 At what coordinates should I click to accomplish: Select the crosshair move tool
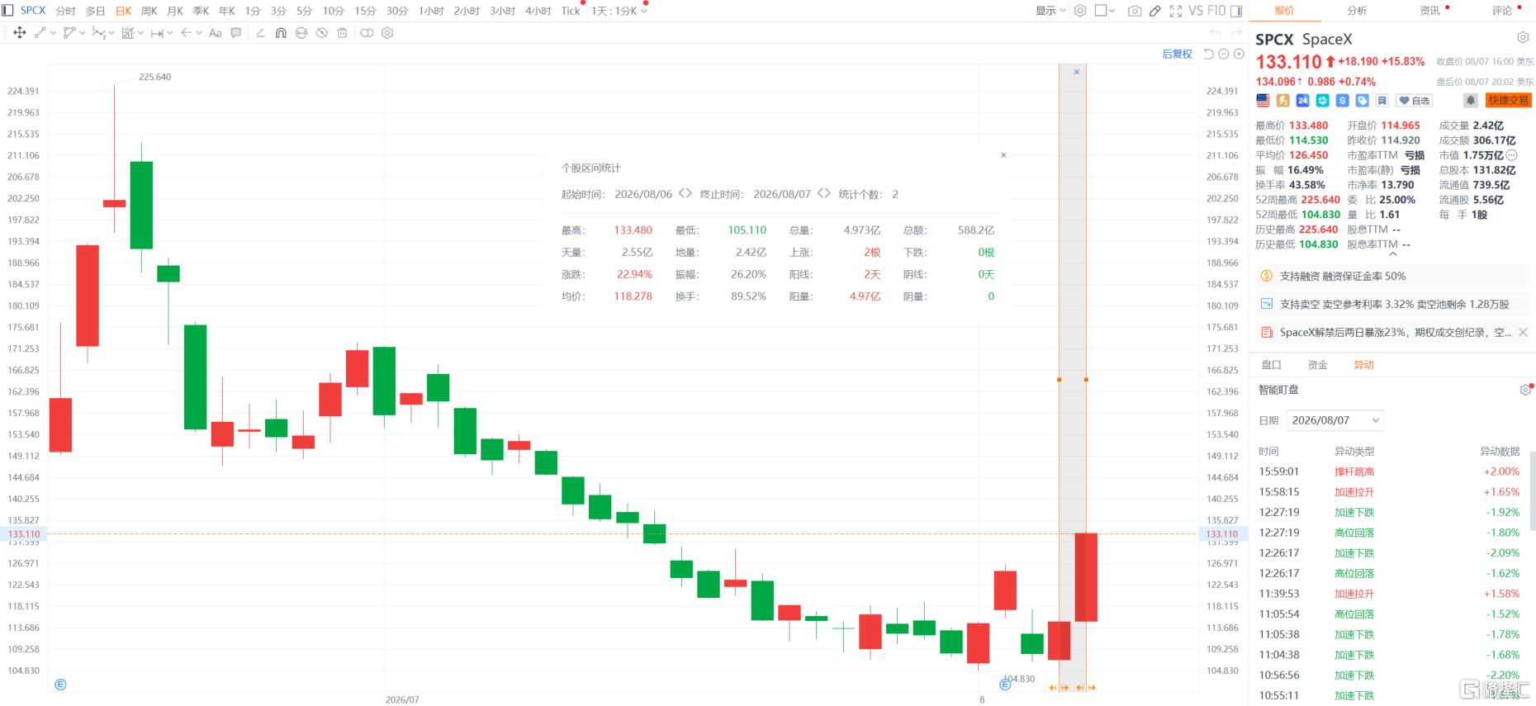[x=20, y=33]
